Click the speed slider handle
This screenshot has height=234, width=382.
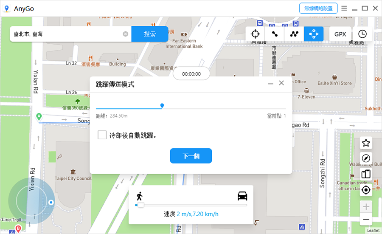pyautogui.click(x=140, y=205)
